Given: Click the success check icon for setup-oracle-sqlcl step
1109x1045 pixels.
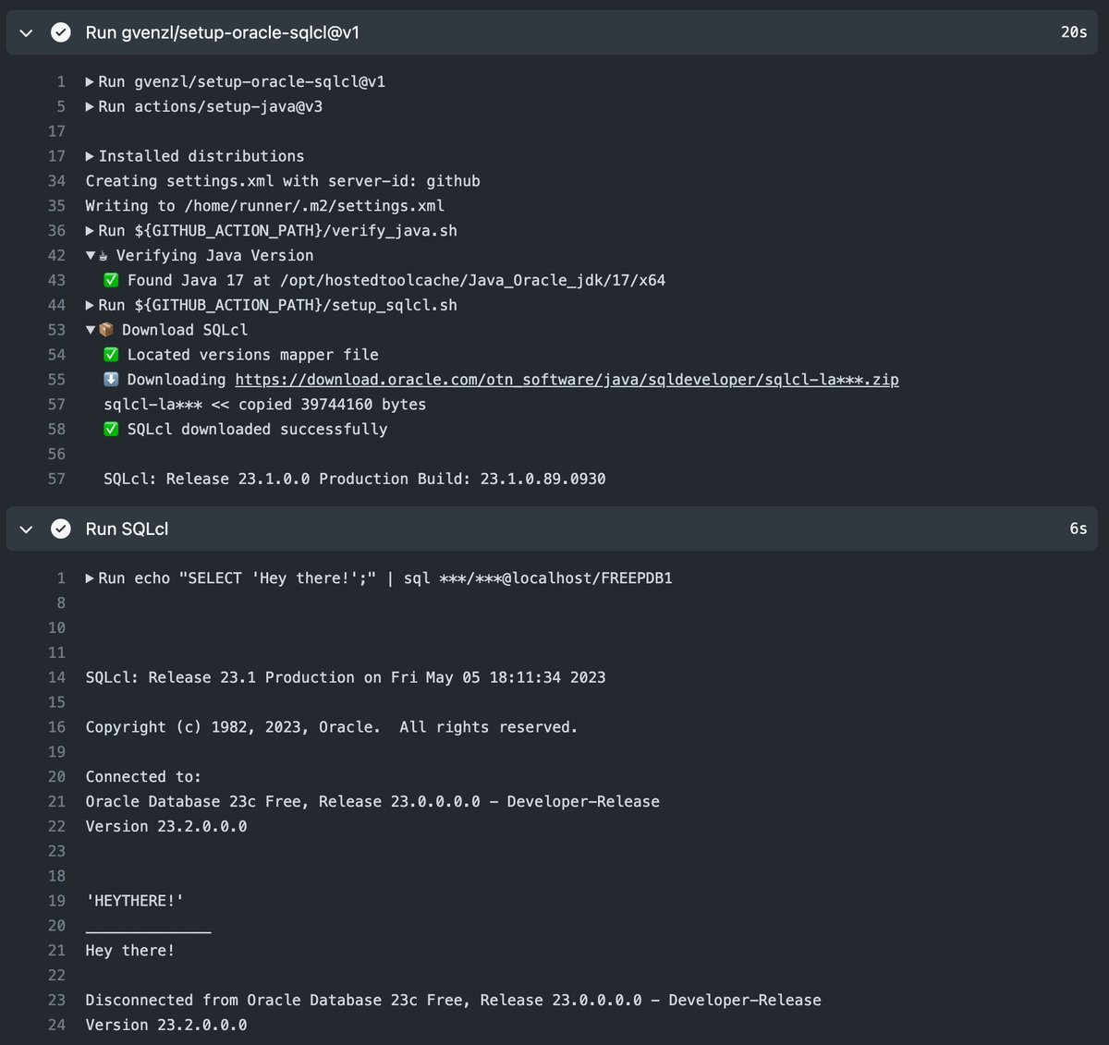Looking at the screenshot, I should (61, 33).
